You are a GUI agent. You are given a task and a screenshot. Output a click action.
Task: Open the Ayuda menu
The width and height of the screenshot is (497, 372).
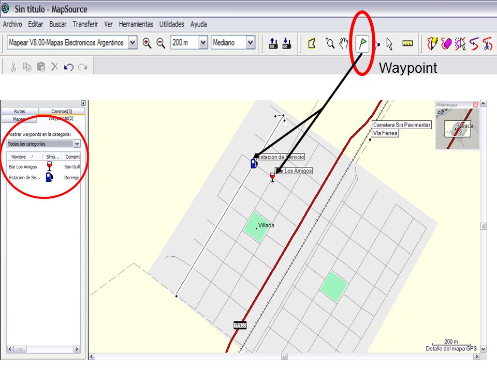198,24
